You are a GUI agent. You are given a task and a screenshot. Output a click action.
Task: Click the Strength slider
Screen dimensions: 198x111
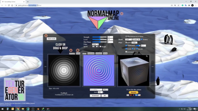[x=100, y=37]
